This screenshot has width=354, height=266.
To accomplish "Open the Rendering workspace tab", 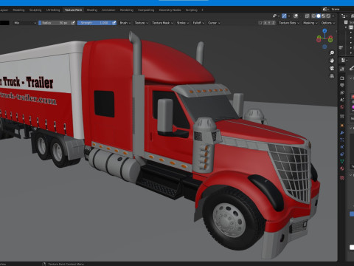I will (127, 10).
